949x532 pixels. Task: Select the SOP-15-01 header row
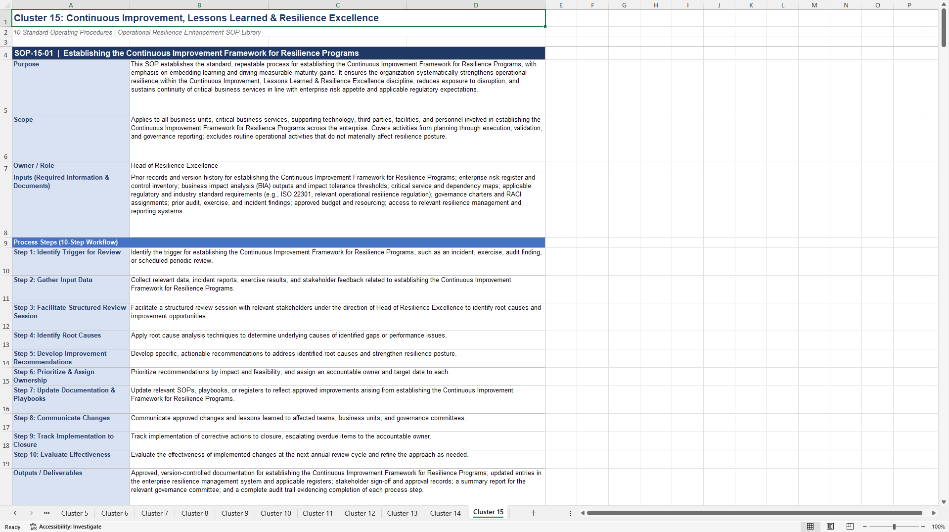point(278,53)
